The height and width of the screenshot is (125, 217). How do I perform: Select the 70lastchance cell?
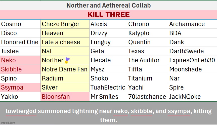(147, 97)
